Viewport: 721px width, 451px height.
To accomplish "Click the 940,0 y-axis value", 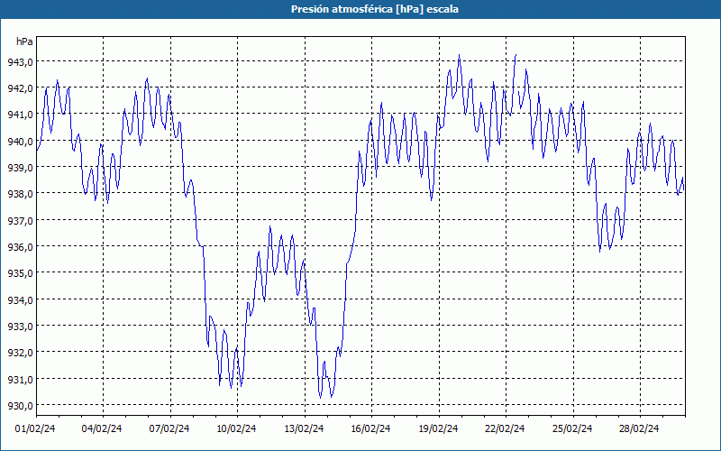I will point(20,142).
